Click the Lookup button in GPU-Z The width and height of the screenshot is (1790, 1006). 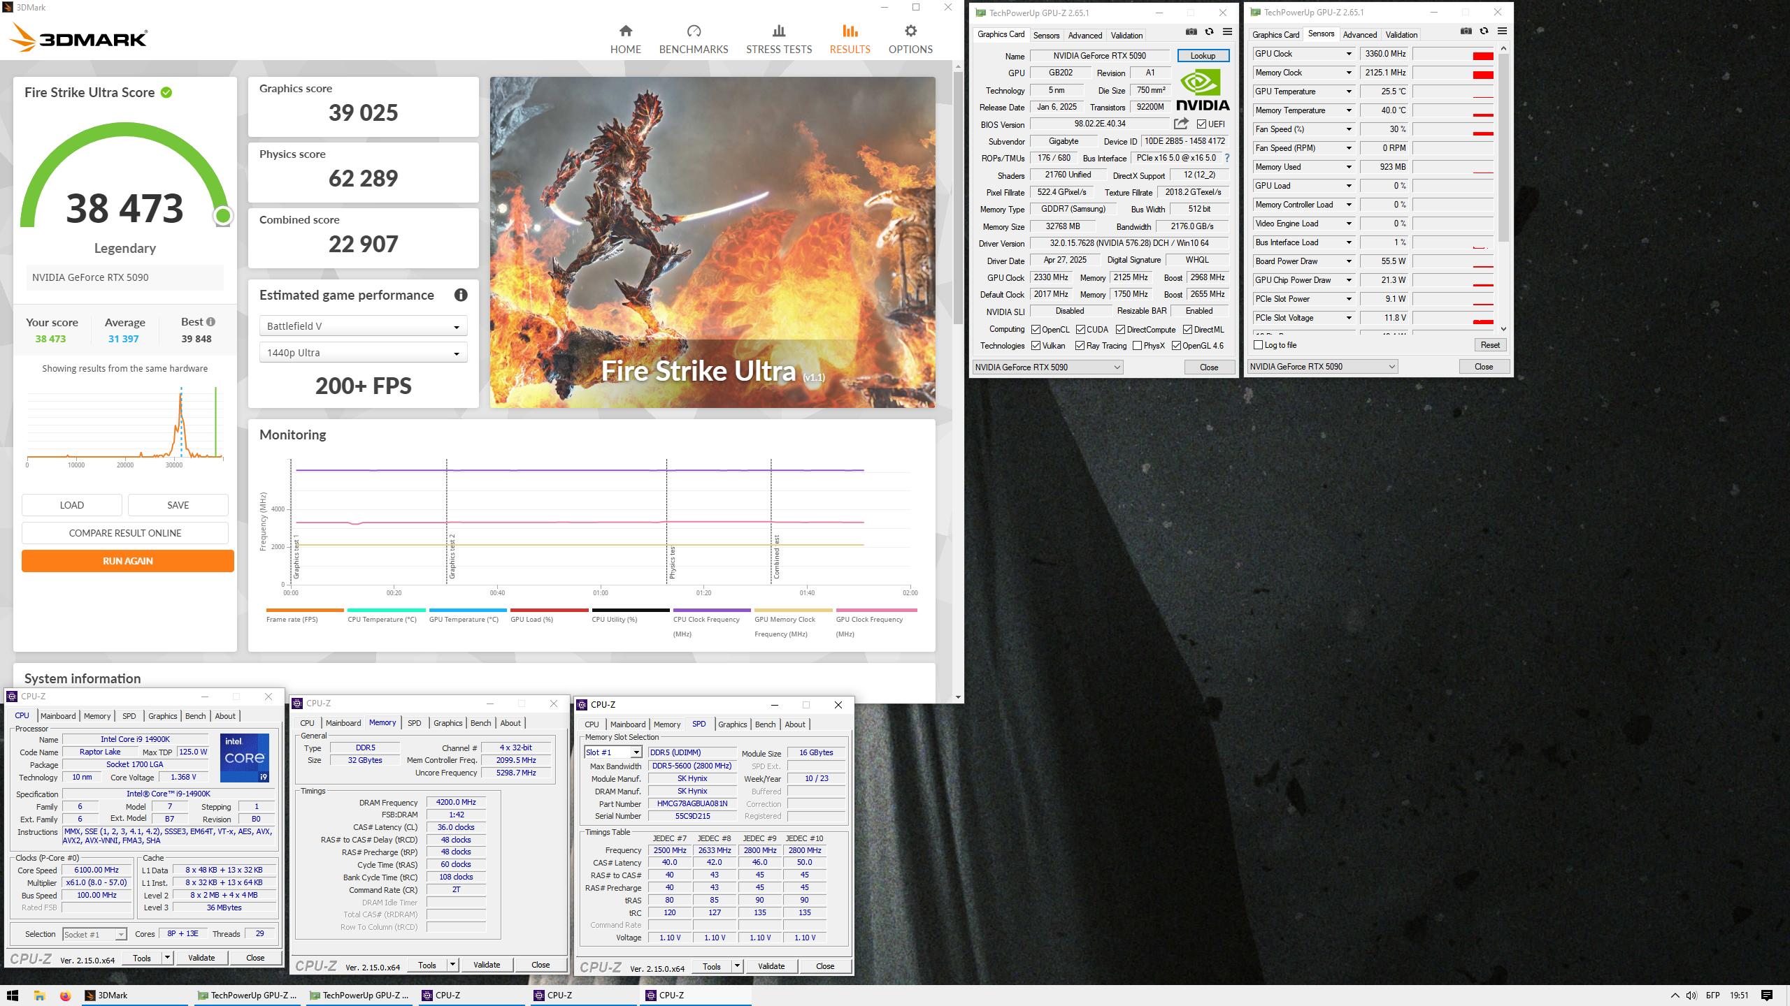point(1203,56)
